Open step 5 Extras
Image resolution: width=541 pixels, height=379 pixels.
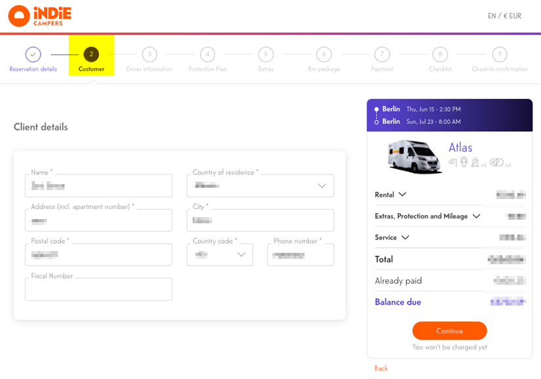pos(266,54)
